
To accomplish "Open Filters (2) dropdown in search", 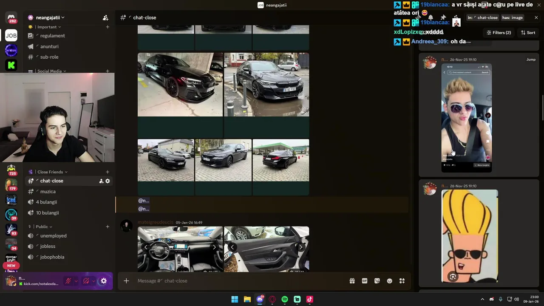I will click(499, 33).
